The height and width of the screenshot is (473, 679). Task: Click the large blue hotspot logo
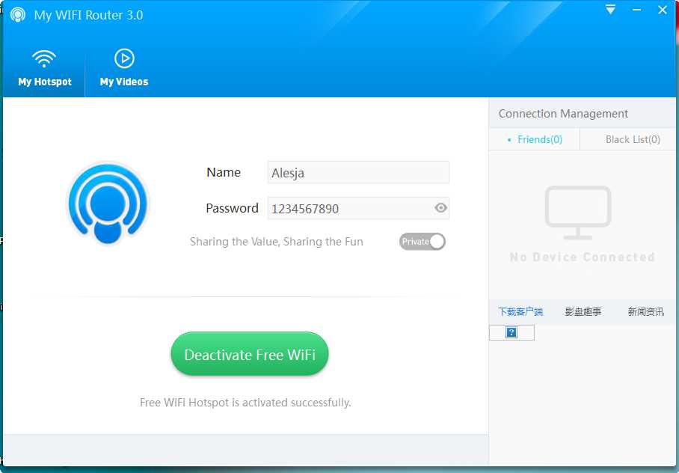point(108,203)
